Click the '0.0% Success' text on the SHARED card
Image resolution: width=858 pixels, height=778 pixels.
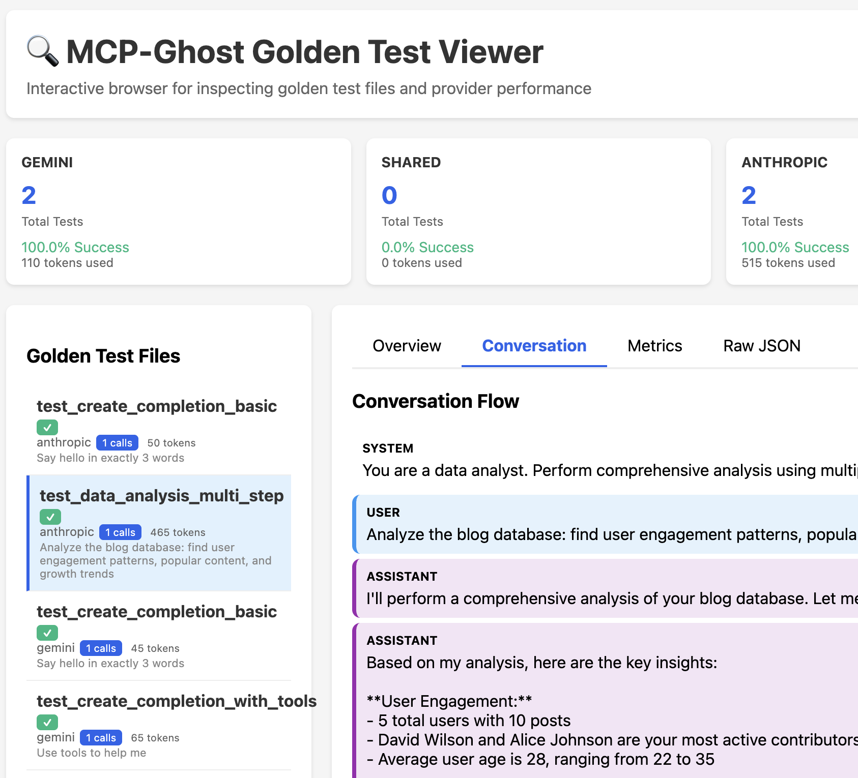tap(427, 247)
